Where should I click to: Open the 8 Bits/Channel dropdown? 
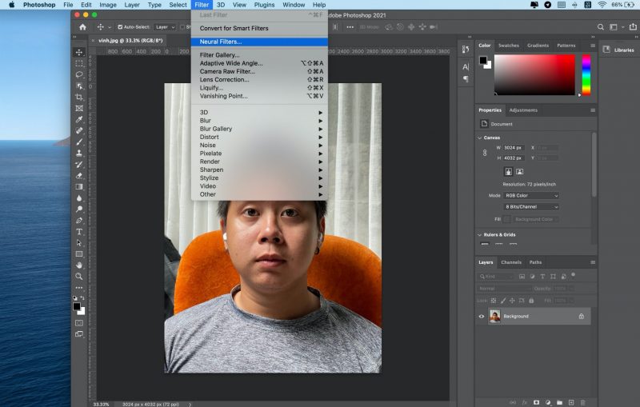pyautogui.click(x=531, y=207)
